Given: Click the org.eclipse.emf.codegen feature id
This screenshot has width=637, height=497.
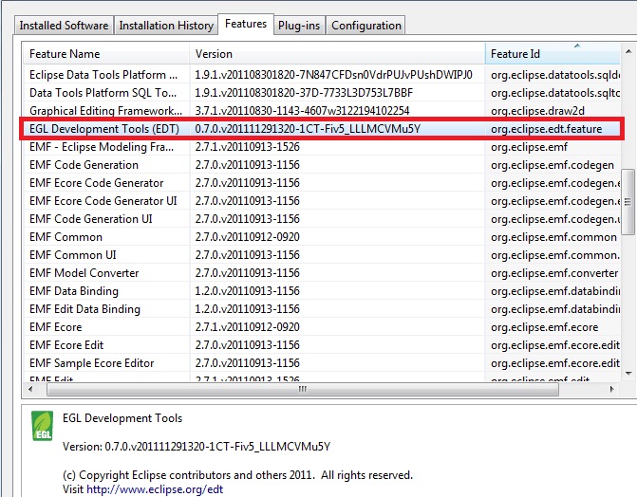Looking at the screenshot, I should pos(553,165).
